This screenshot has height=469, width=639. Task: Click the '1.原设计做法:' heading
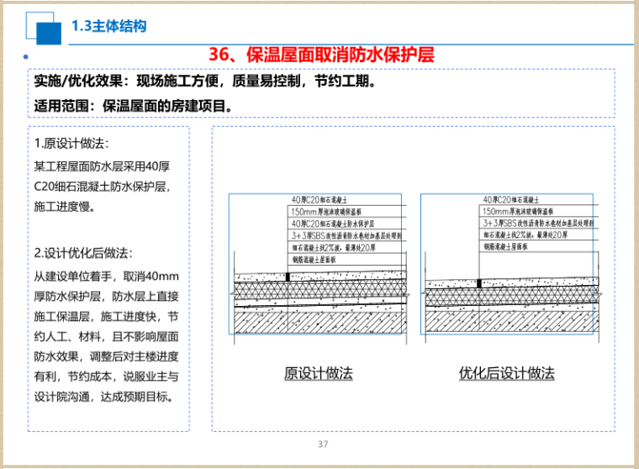(71, 143)
